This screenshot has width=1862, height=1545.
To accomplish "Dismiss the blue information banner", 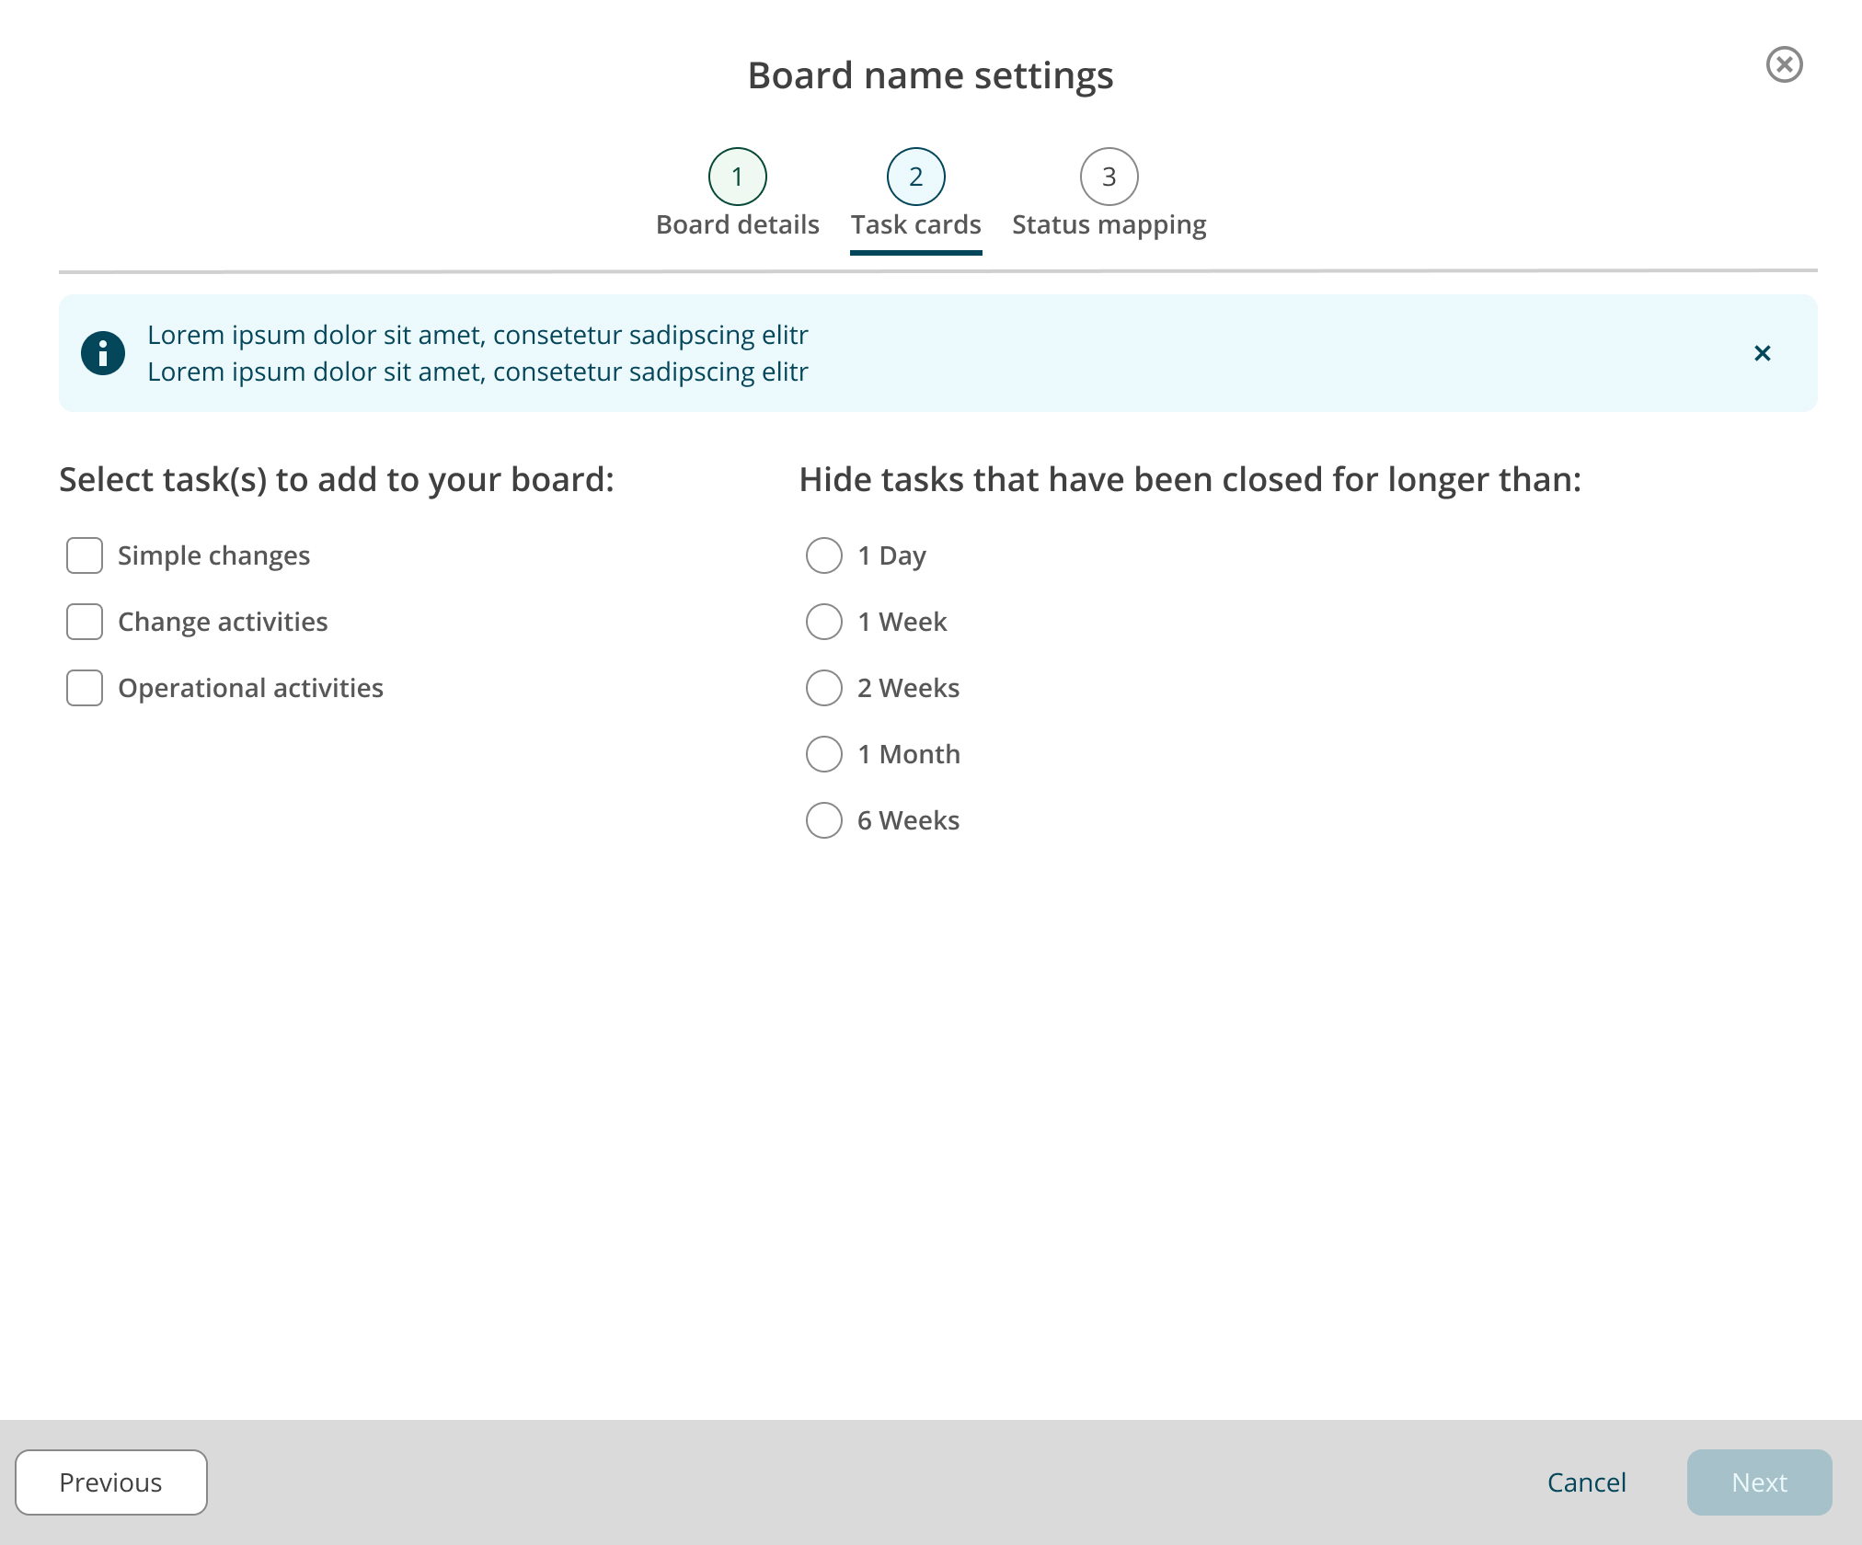I will click(1762, 353).
